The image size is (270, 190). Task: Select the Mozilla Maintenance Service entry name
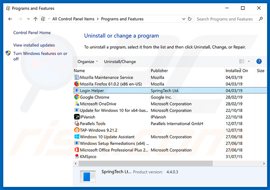coord(106,77)
